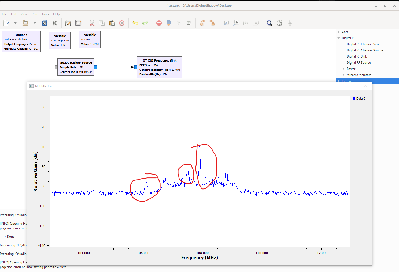Expand the Raster subcategory

pos(343,69)
